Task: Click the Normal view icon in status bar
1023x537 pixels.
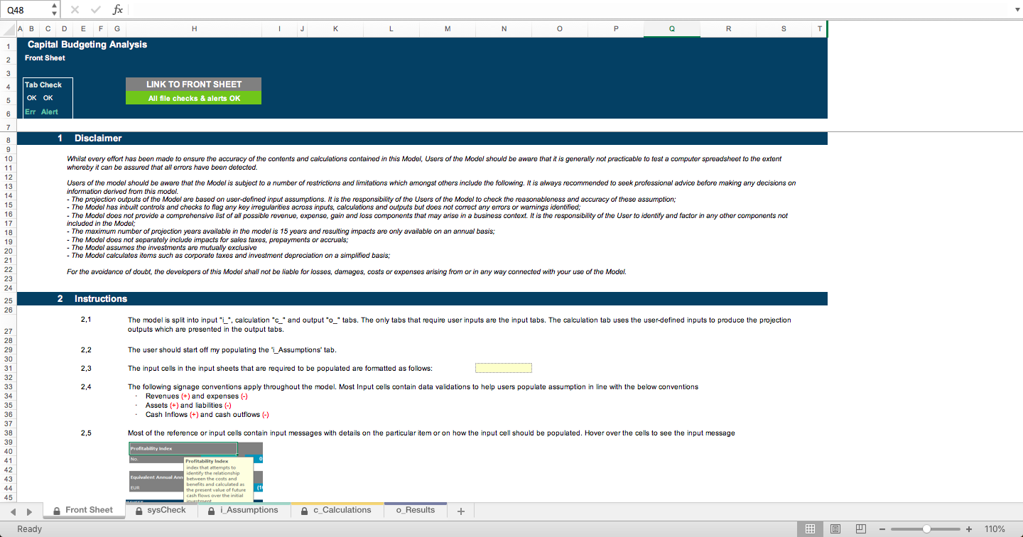Action: click(810, 529)
